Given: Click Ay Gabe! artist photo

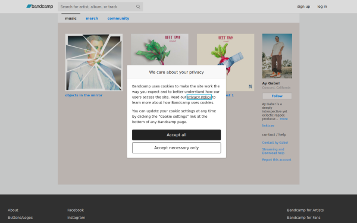Looking at the screenshot, I should (277, 56).
